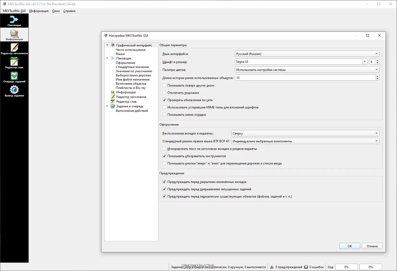
Task: Click the first progress bar showing 0%
Action: pyautogui.click(x=346, y=267)
